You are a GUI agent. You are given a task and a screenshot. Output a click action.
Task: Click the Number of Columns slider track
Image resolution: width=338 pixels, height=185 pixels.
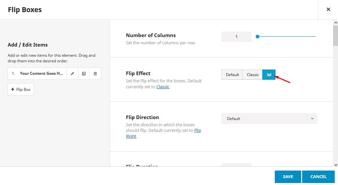click(290, 36)
